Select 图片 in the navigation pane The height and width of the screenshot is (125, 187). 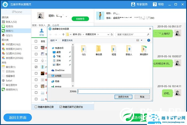pyautogui.click(x=57, y=65)
